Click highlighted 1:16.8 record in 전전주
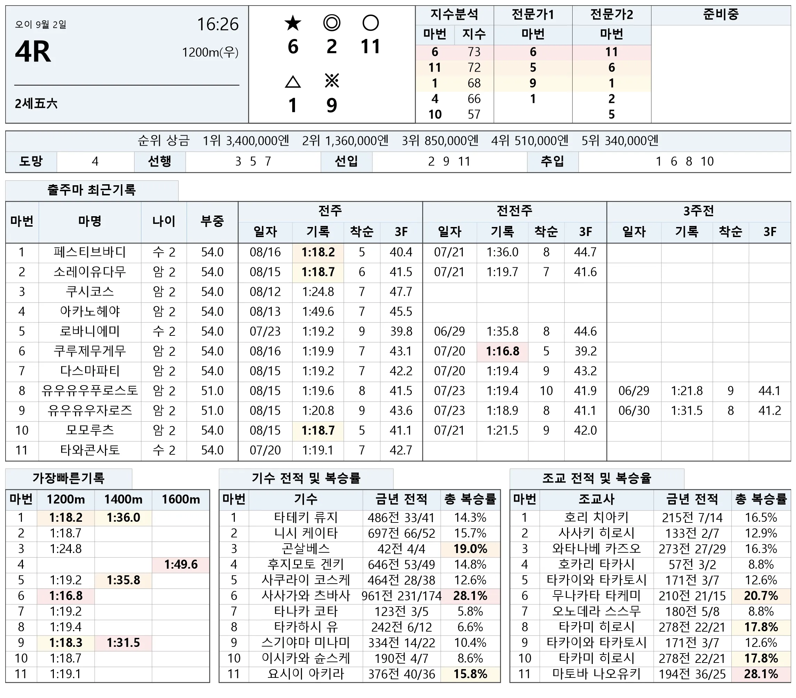The width and height of the screenshot is (796, 698). pos(502,351)
